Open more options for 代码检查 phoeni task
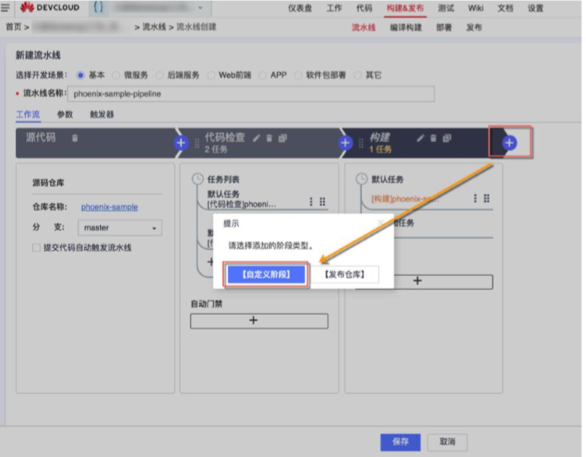Viewport: 586px width, 457px height. point(311,202)
